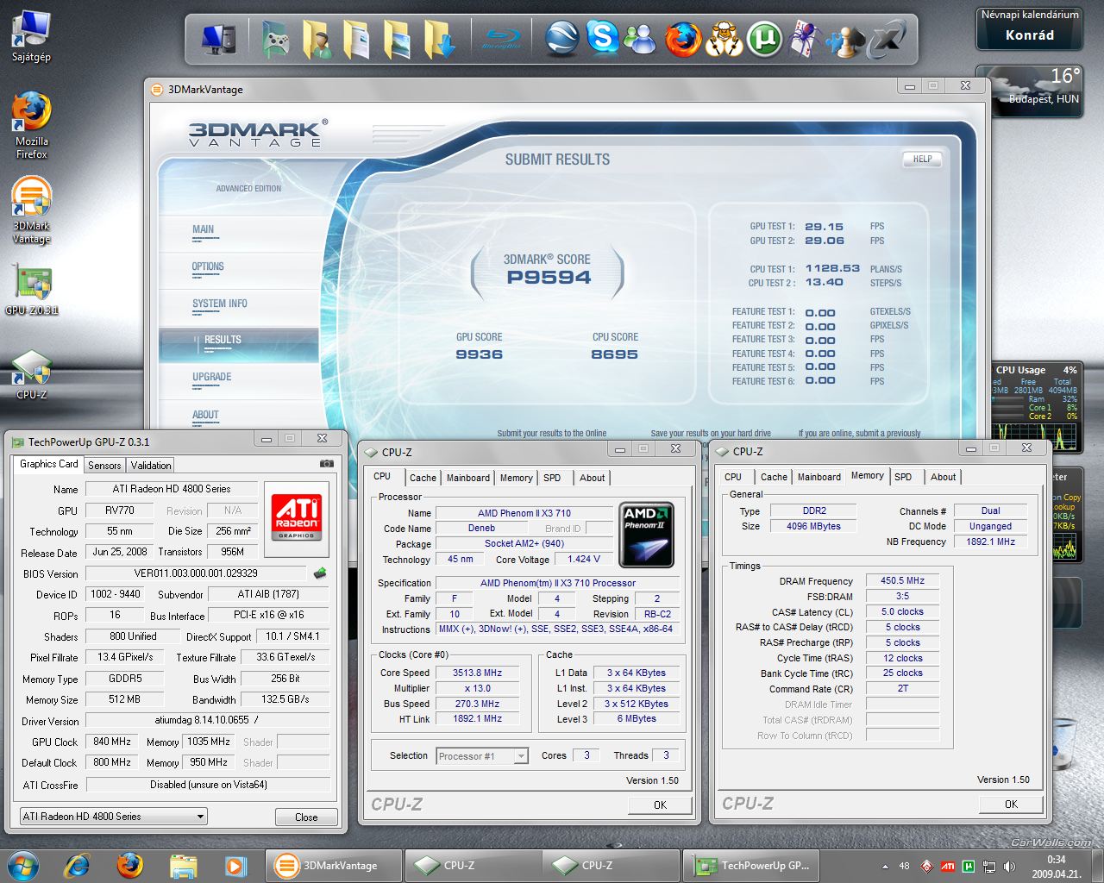Click the AMD Phenom II logo in CPU-Z
Screen dimensions: 1104x883
point(646,535)
